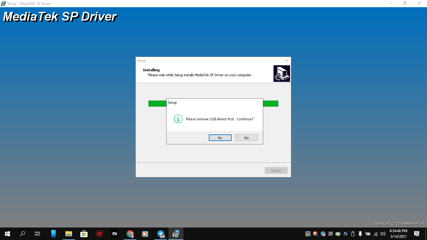Open Safely Remove Hardware USB tray icon
This screenshot has width=427, height=240.
353,234
